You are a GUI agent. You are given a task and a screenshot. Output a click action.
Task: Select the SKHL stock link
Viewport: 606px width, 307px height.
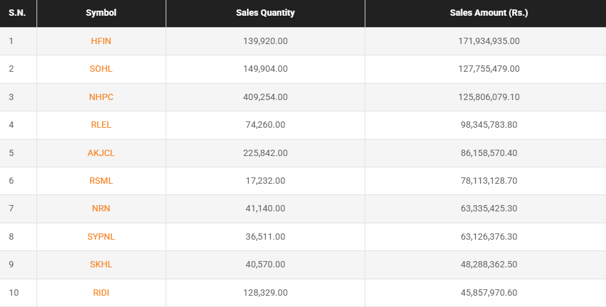tap(101, 264)
